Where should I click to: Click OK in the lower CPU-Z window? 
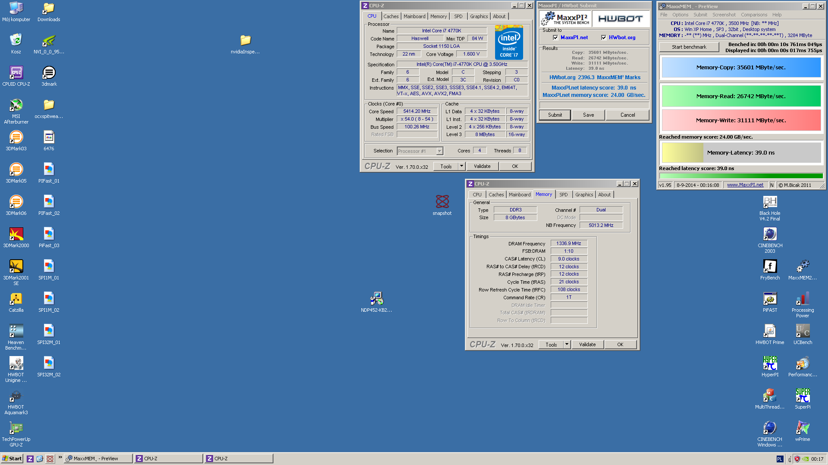pyautogui.click(x=620, y=344)
